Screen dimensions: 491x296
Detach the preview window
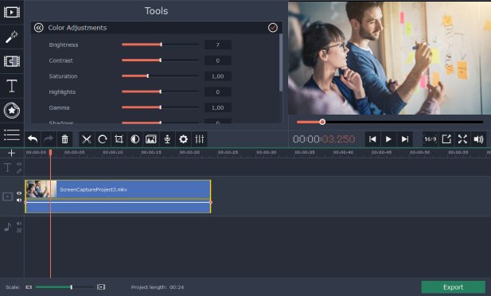tap(446, 139)
